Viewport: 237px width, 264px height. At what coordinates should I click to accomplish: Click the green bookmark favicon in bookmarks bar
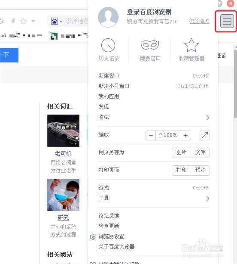pyautogui.click(x=54, y=36)
